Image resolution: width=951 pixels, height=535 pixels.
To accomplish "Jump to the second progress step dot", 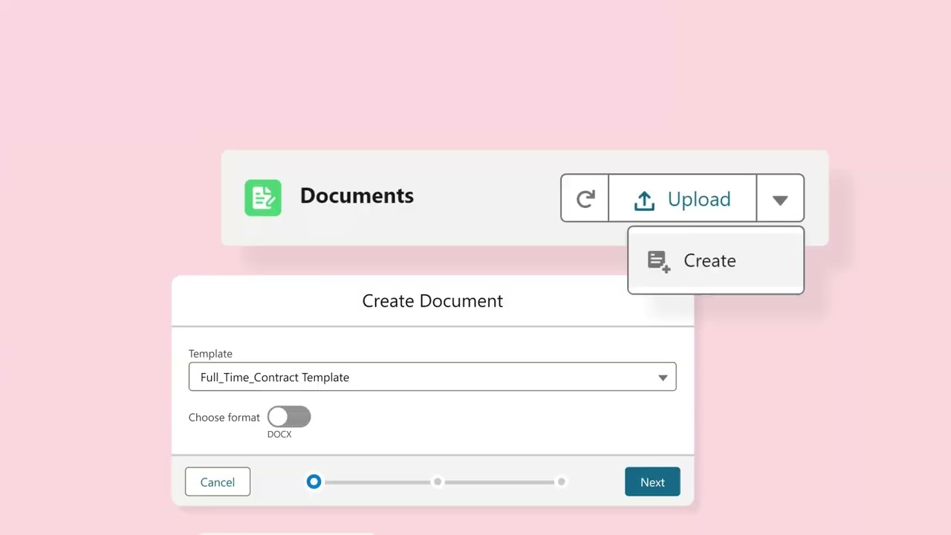I will pos(438,481).
